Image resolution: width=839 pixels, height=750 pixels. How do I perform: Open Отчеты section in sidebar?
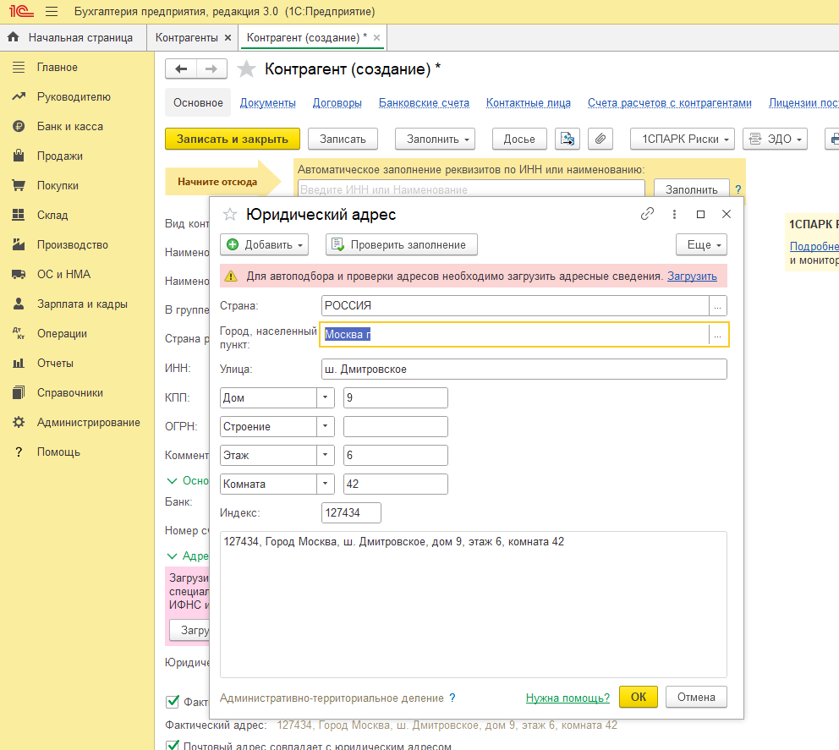pos(55,364)
